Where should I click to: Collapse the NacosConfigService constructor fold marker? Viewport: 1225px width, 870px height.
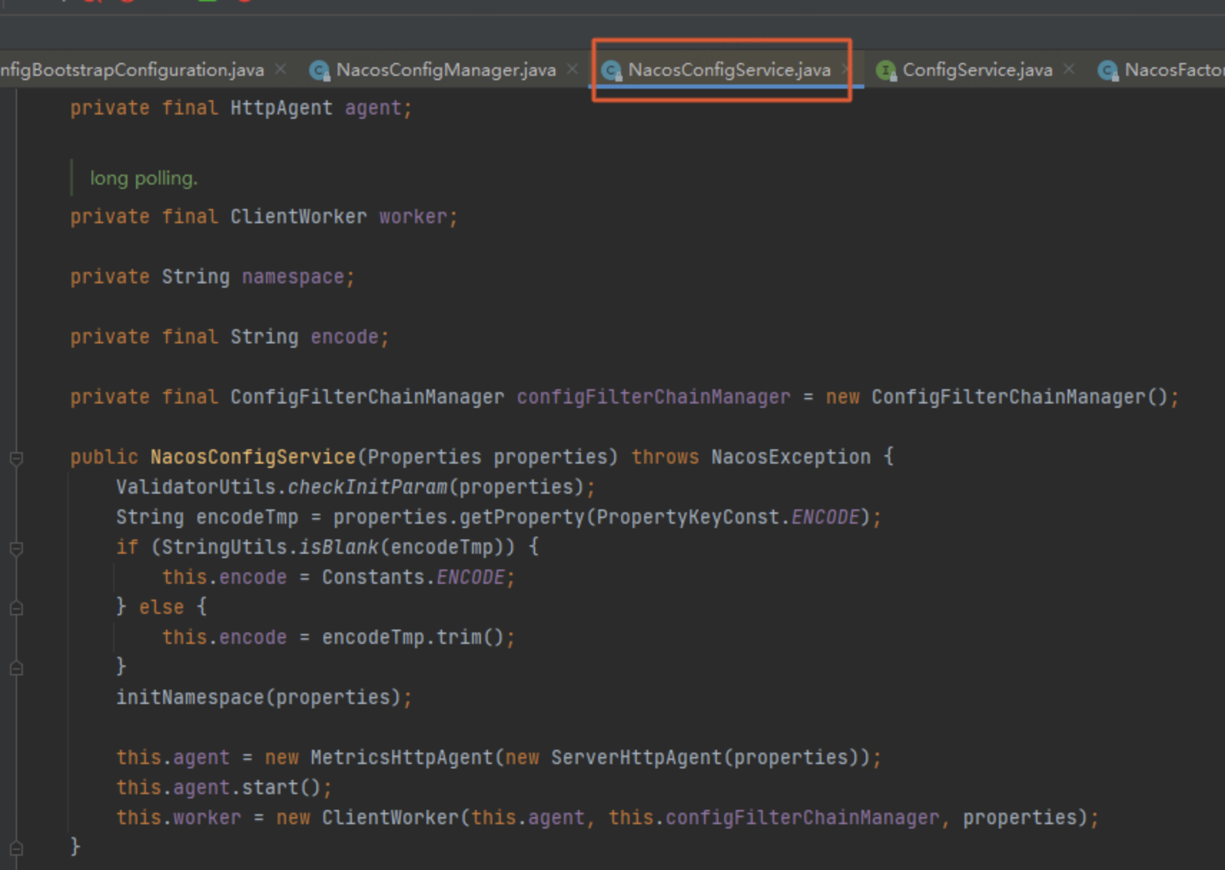point(16,458)
